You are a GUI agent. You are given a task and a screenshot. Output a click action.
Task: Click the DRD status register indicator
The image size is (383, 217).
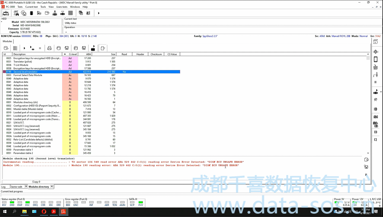[x=12, y=202]
